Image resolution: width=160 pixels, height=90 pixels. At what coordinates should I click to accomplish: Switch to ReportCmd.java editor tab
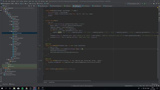coord(108,6)
